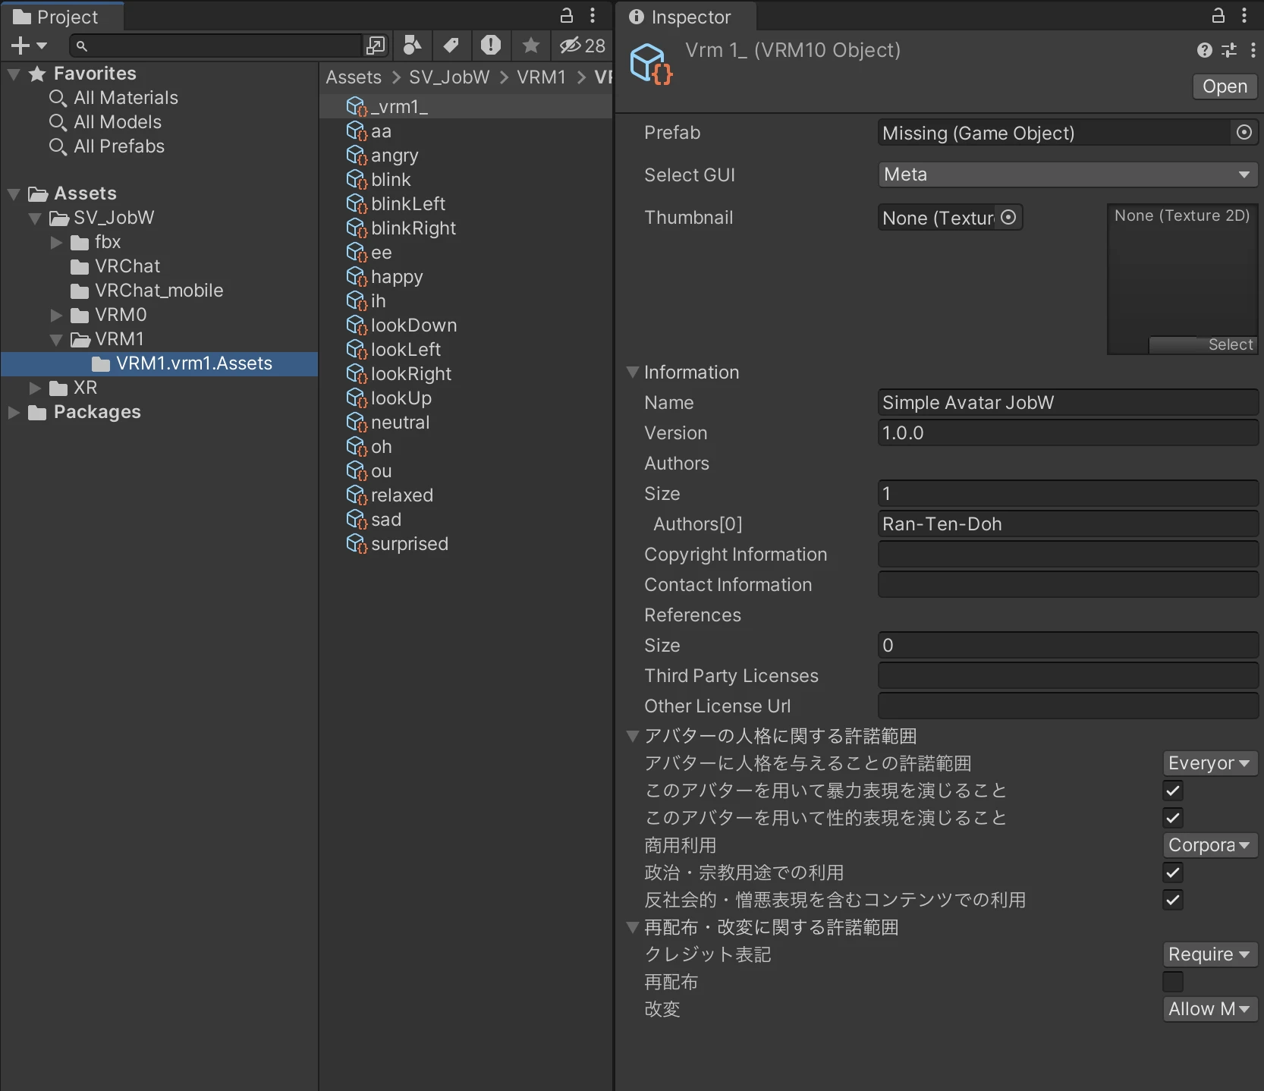Toggle Favorites star filter icon

coord(531,46)
